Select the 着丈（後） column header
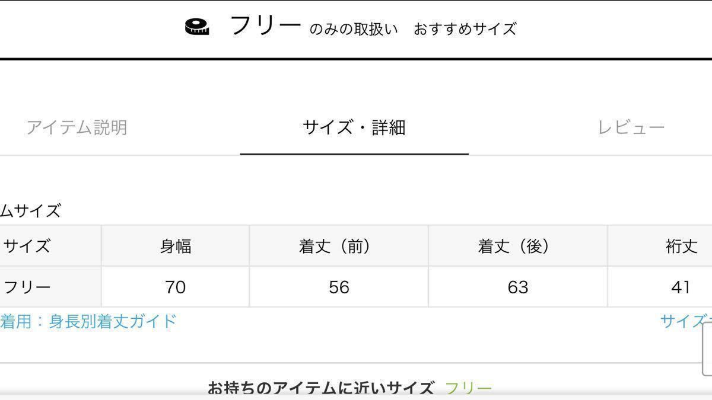 tap(518, 246)
